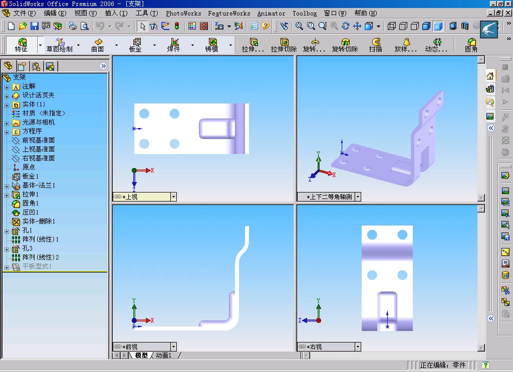Open Print Preview with the magnifier page icon
The image size is (513, 372).
(84, 26)
